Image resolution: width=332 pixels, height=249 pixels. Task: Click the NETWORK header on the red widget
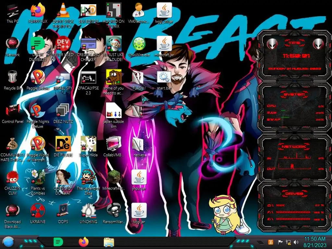294,146
